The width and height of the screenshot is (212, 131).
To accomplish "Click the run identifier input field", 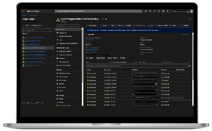I will click(136, 66).
